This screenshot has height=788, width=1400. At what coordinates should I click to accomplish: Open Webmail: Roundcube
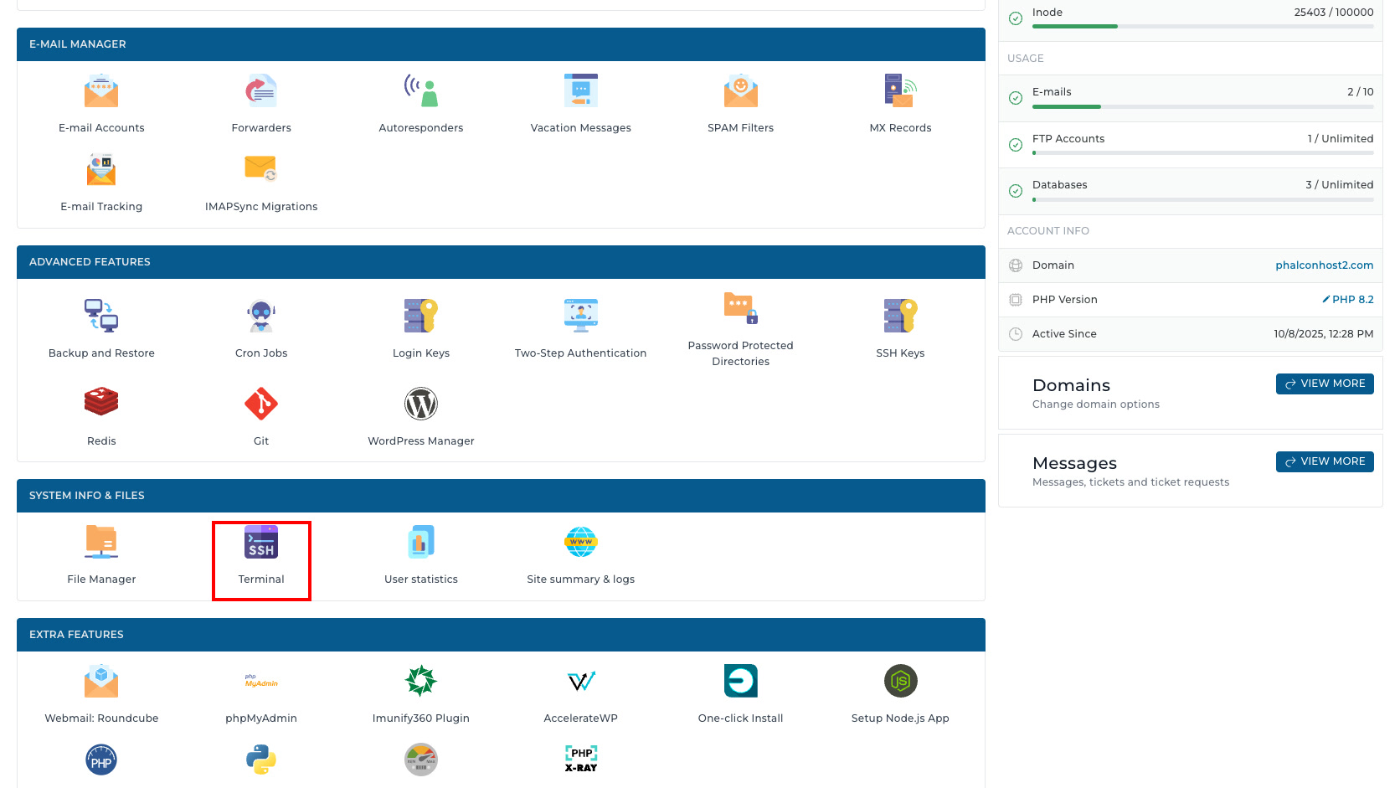tap(101, 695)
